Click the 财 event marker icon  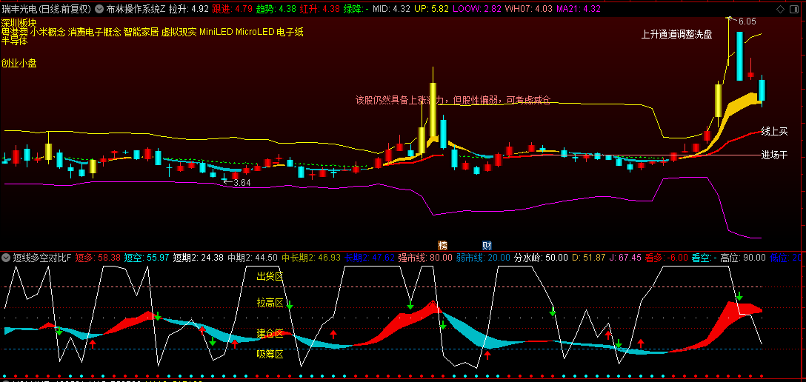486,245
